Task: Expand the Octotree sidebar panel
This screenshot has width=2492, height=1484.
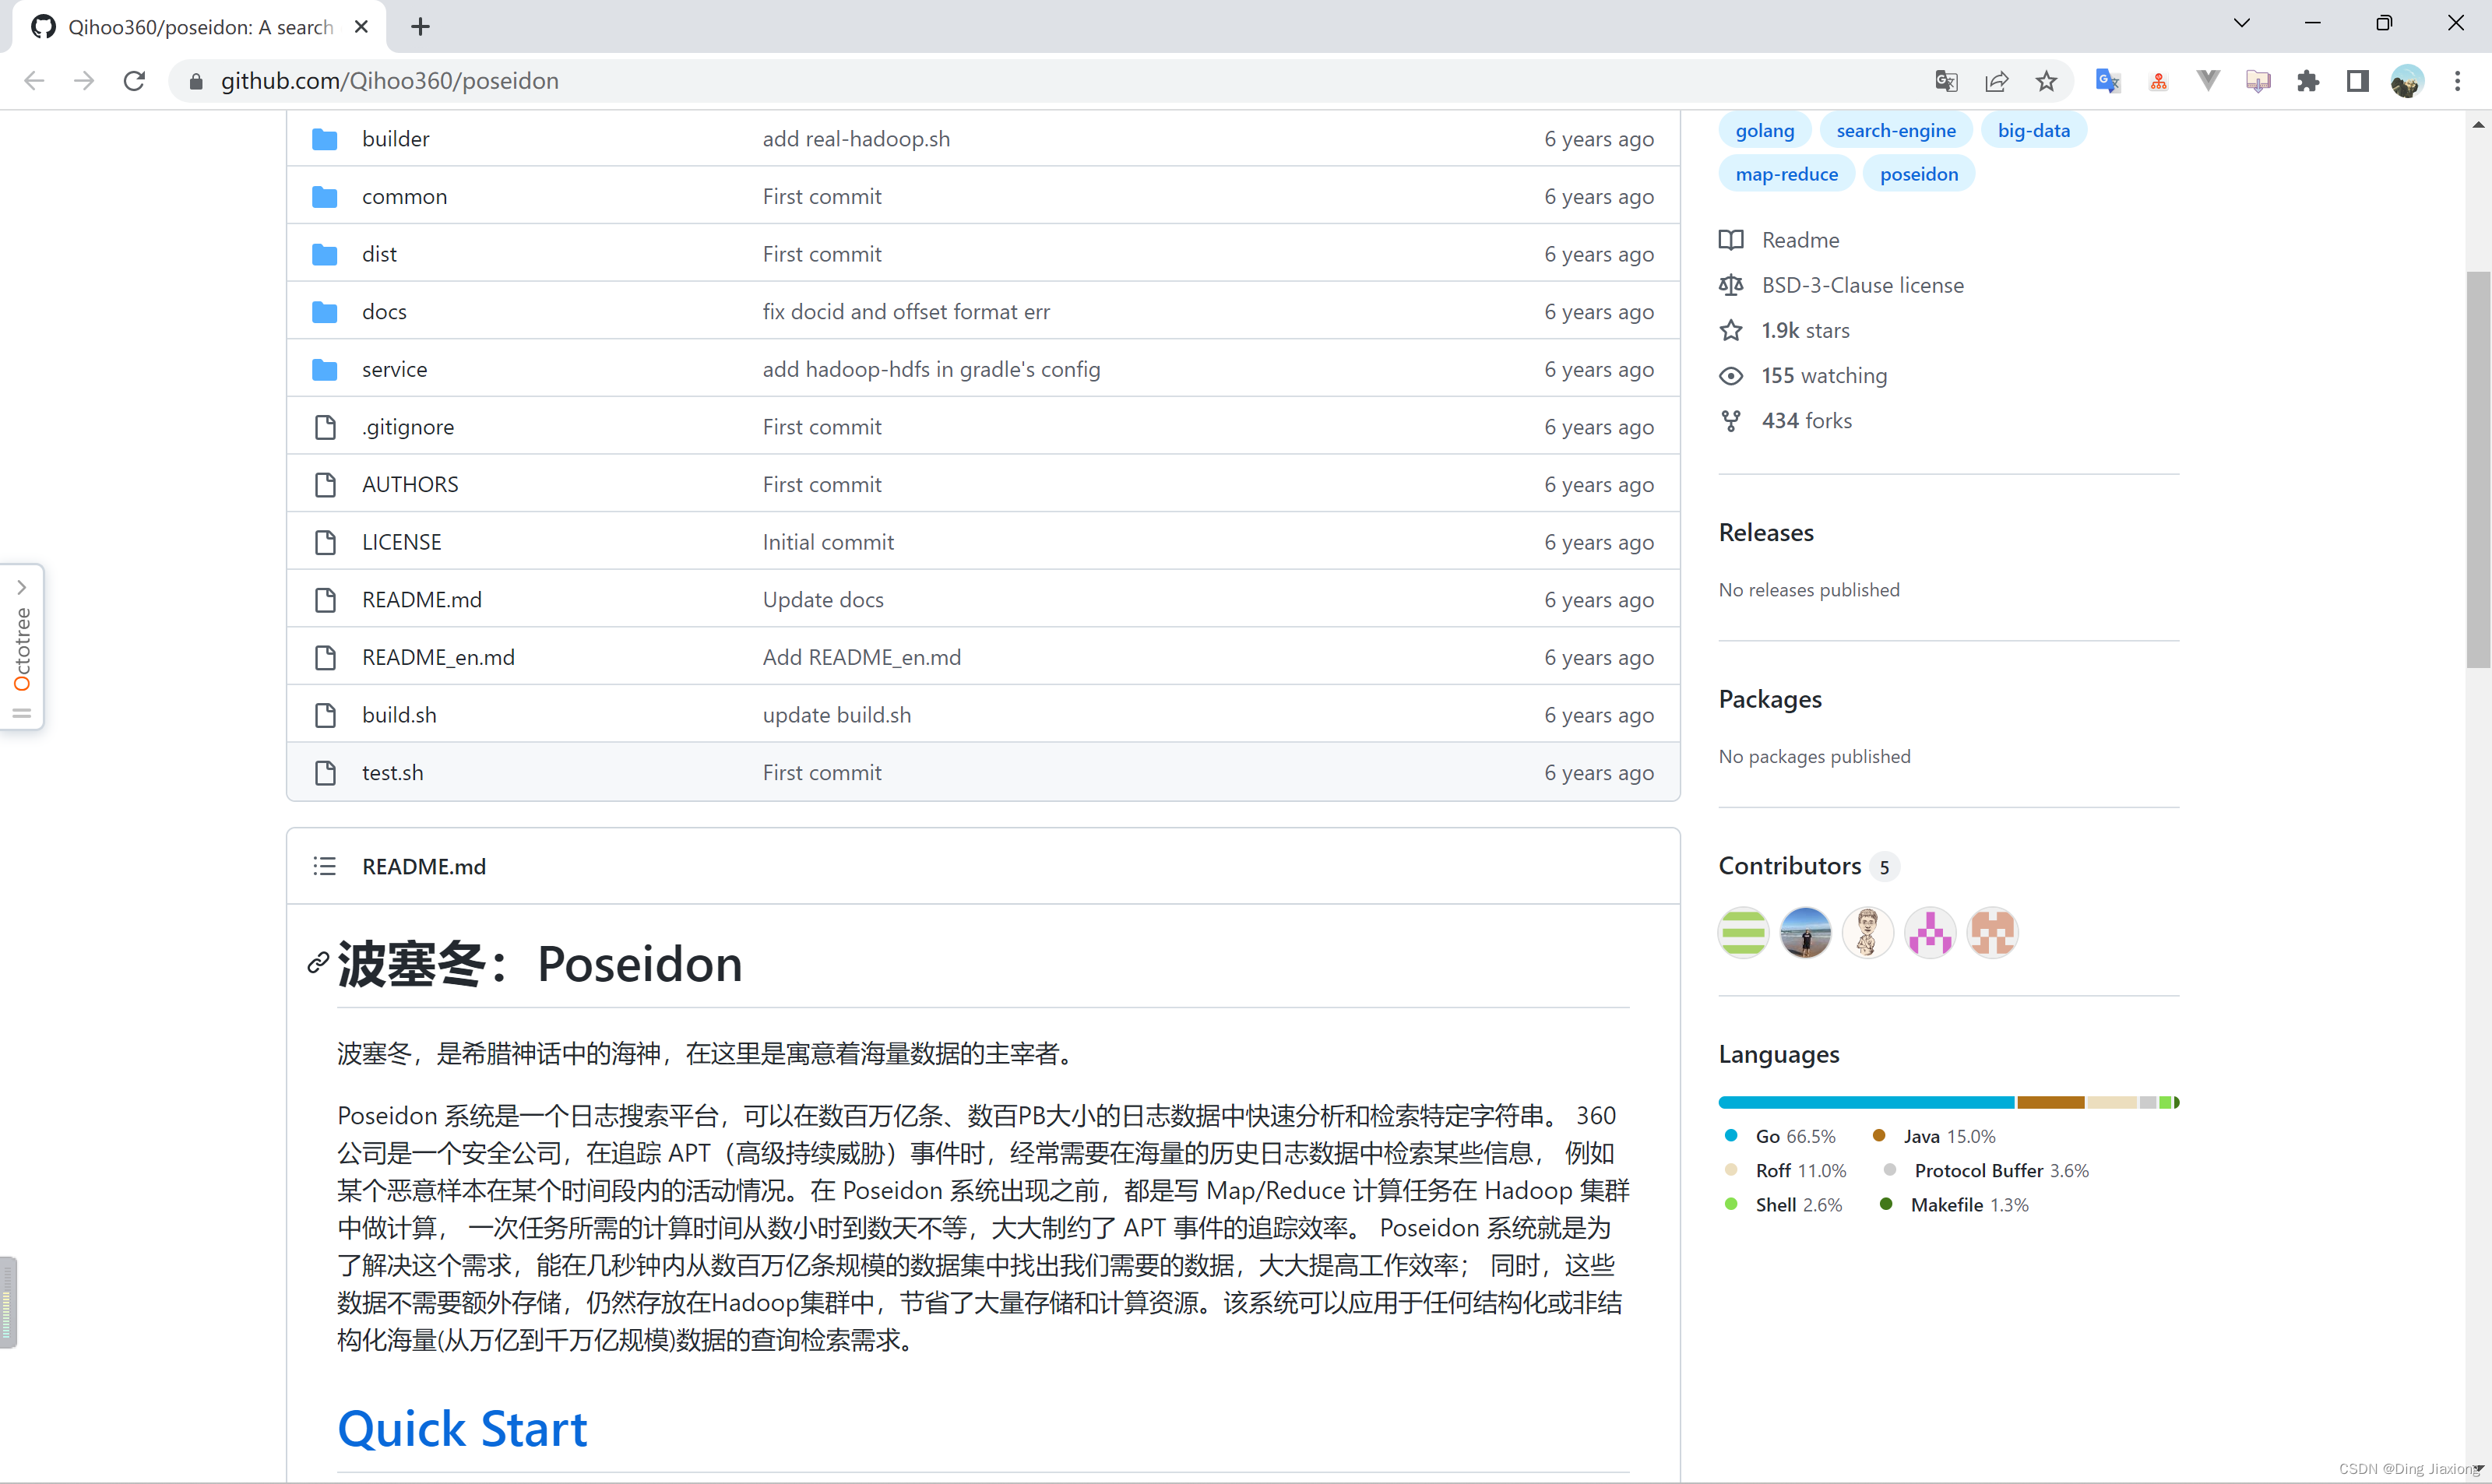Action: coord(22,647)
